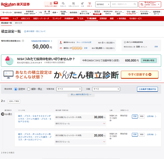Image resolution: width=164 pixels, height=159 pixels.
Task: Click 変更 button for S&P500 fund
Action: [x=135, y=116]
